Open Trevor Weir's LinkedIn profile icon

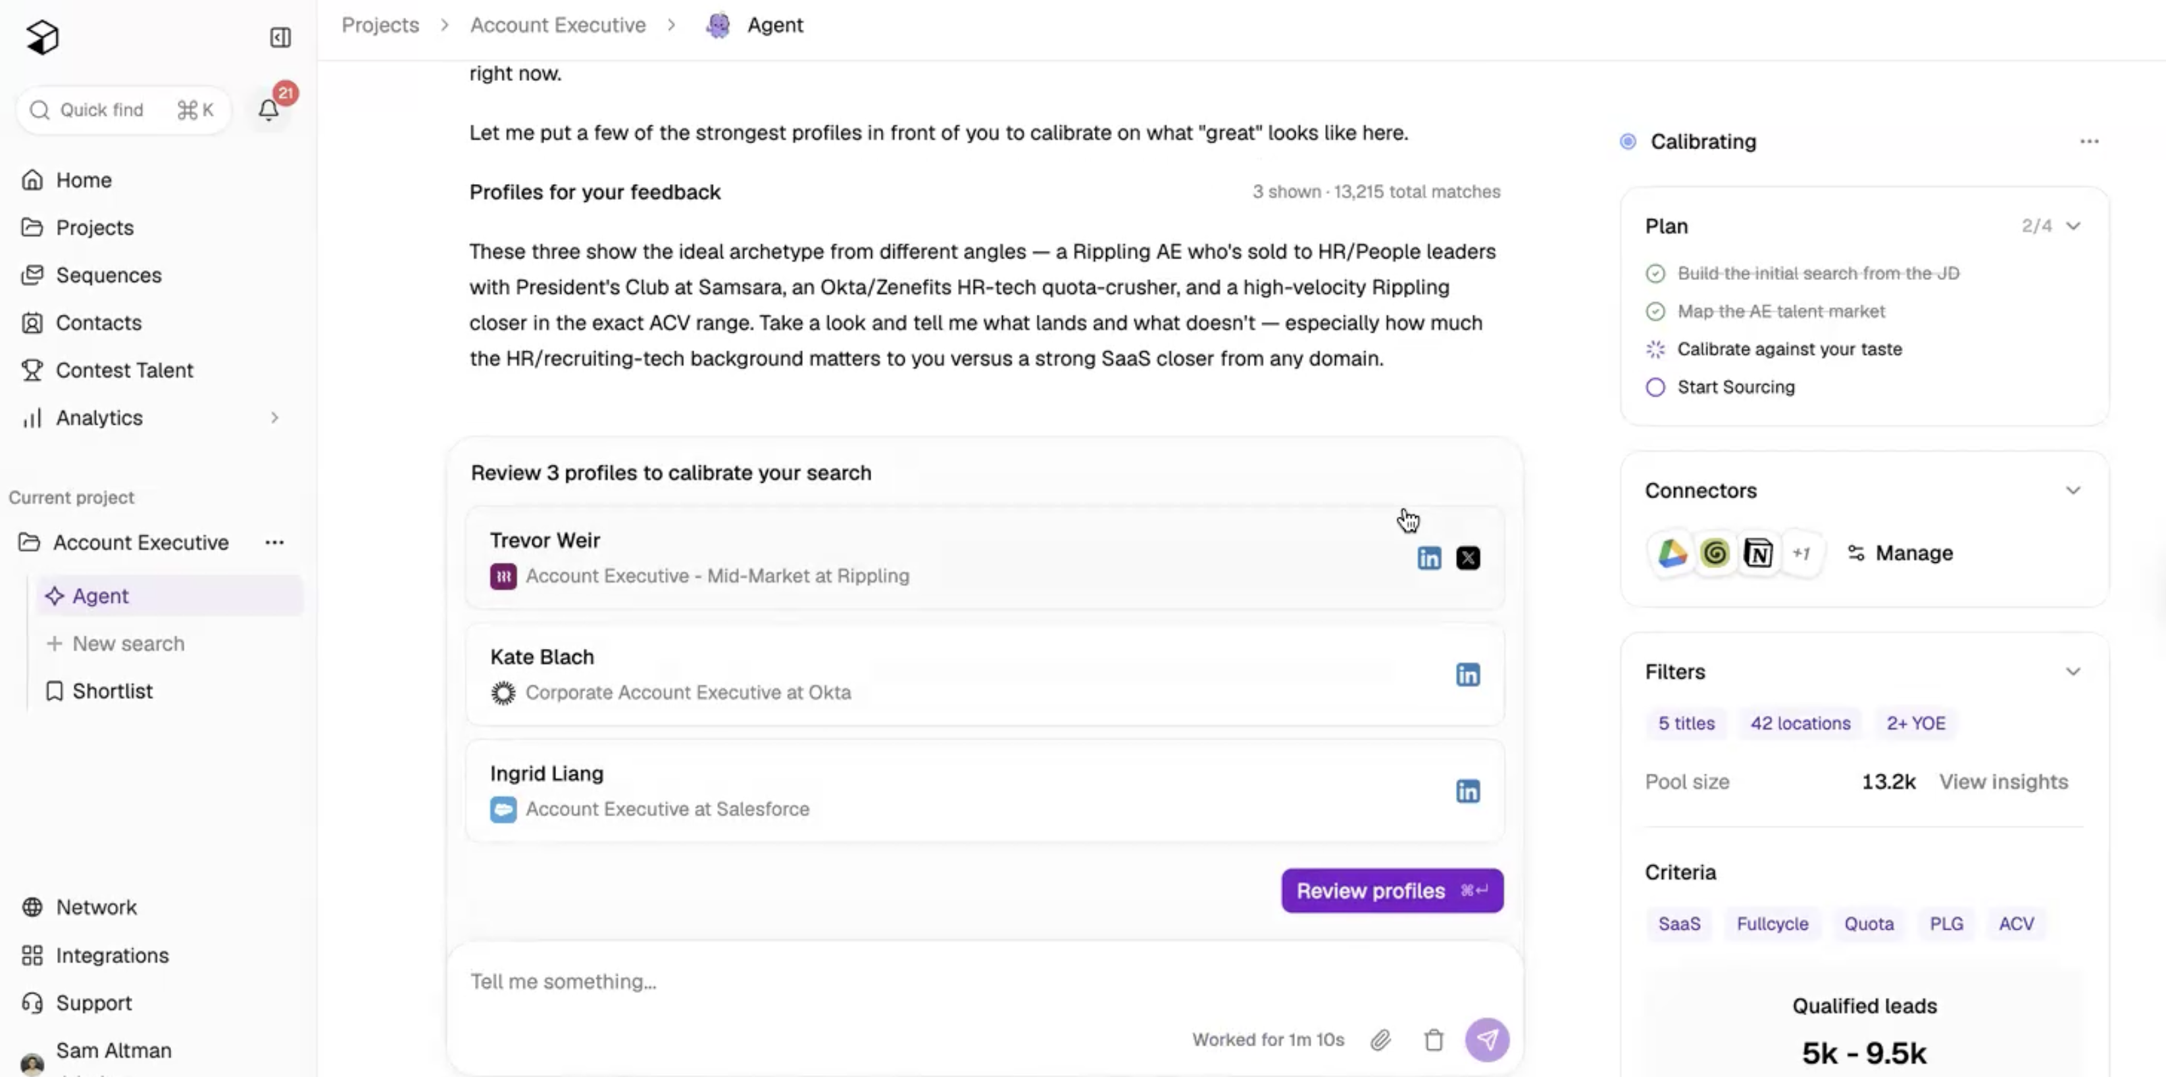tap(1428, 558)
